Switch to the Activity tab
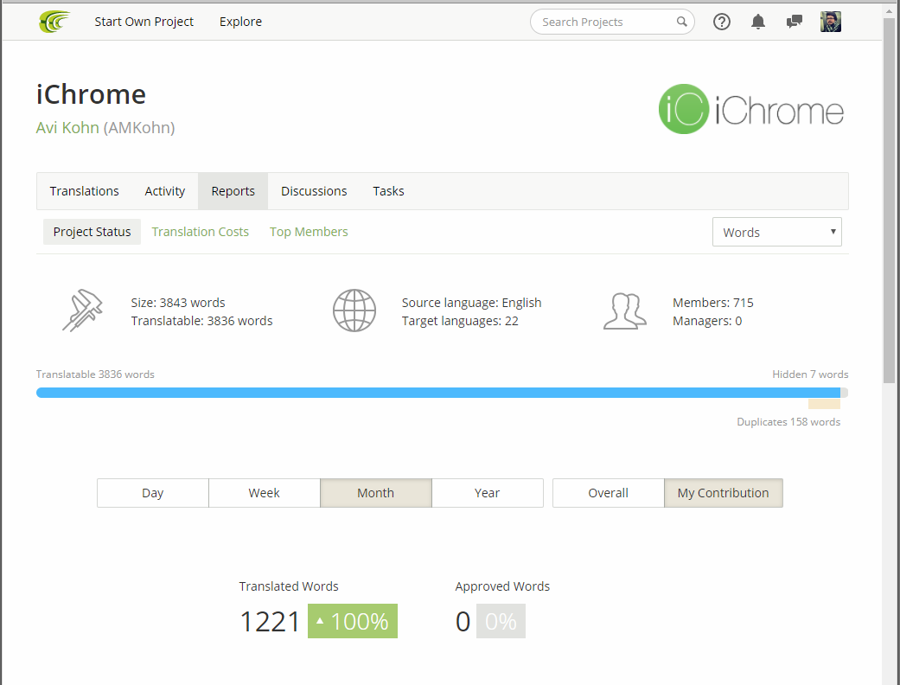Viewport: 900px width, 685px height. (165, 191)
